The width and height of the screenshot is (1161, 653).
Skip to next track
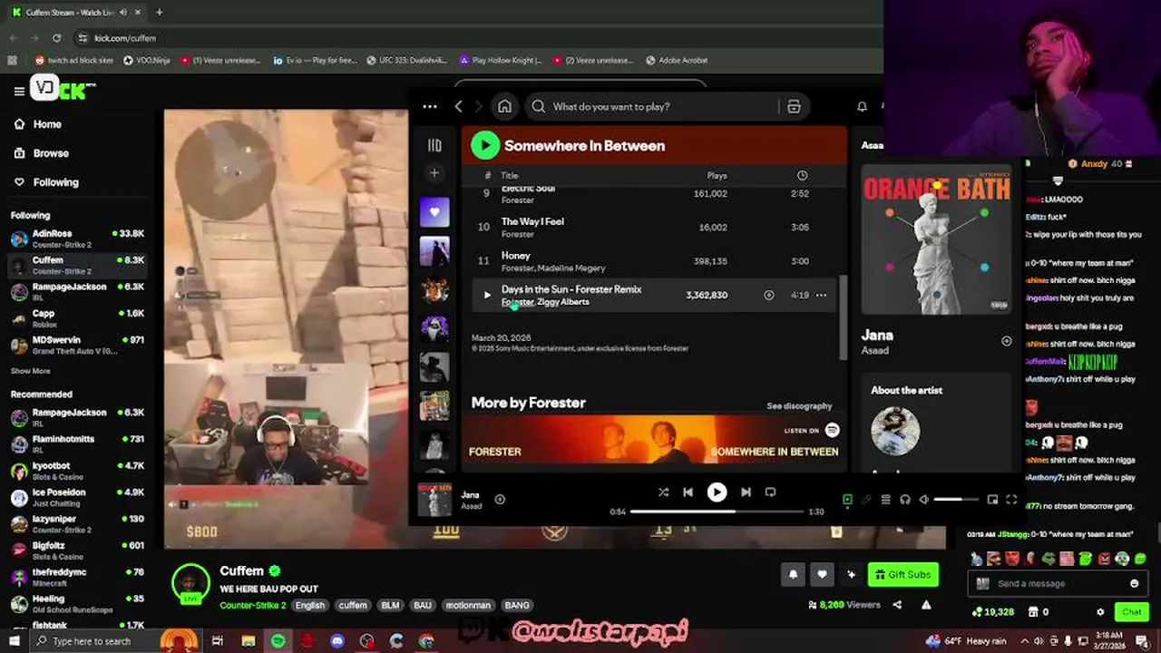746,492
